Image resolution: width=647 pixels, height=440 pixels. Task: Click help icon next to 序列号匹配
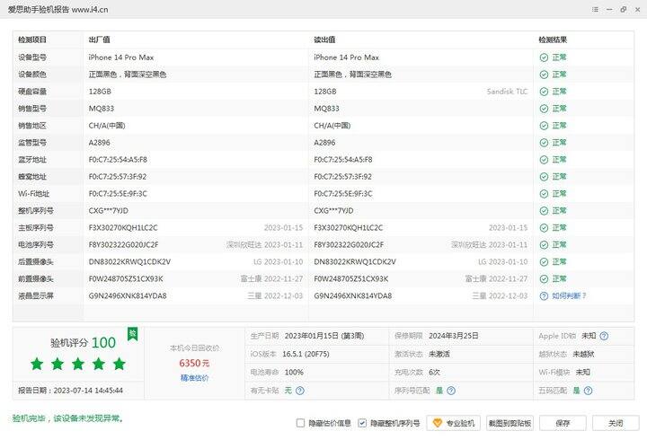click(x=451, y=390)
